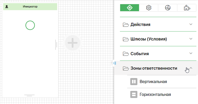The height and width of the screenshot is (104, 198).
Task: Click the События folder icon
Action: (126, 54)
